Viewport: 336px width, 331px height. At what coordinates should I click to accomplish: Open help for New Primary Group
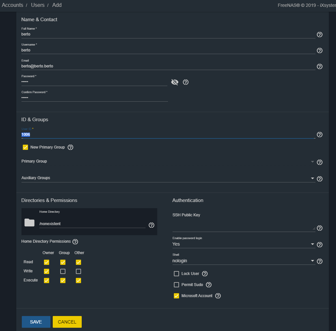[70, 147]
